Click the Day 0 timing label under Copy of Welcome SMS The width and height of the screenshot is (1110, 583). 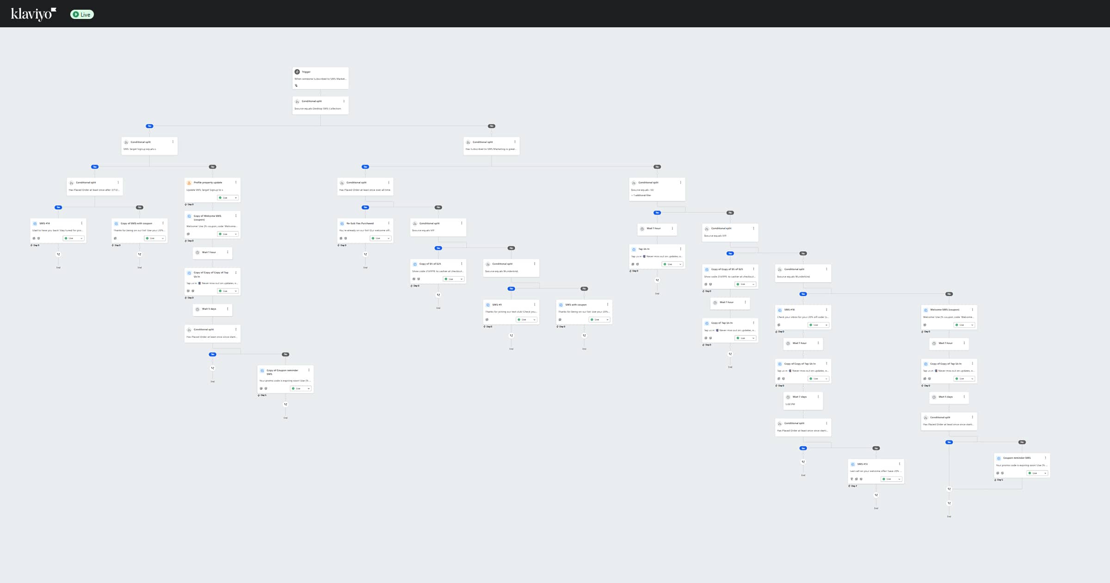(x=191, y=241)
